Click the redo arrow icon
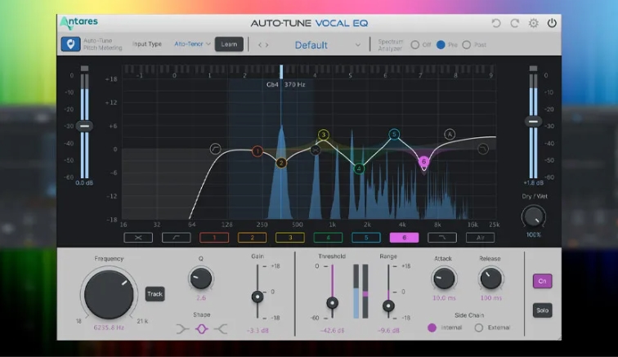 pyautogui.click(x=515, y=23)
